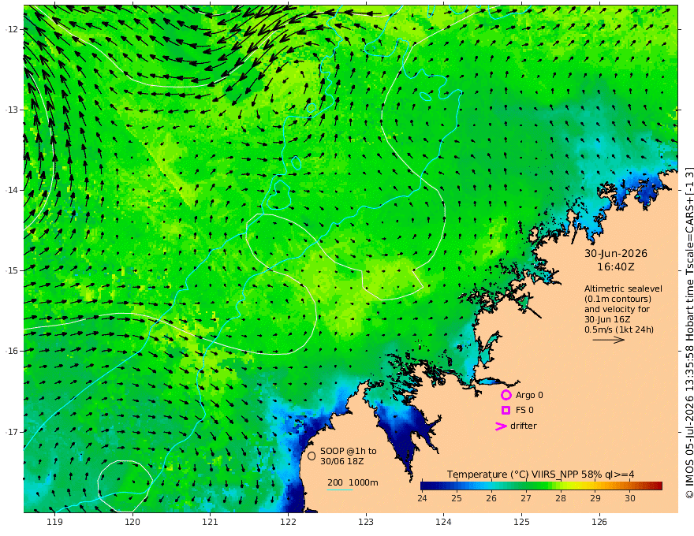The image size is (694, 536).
Task: Click the longitude 121 axis label
Action: click(x=211, y=523)
